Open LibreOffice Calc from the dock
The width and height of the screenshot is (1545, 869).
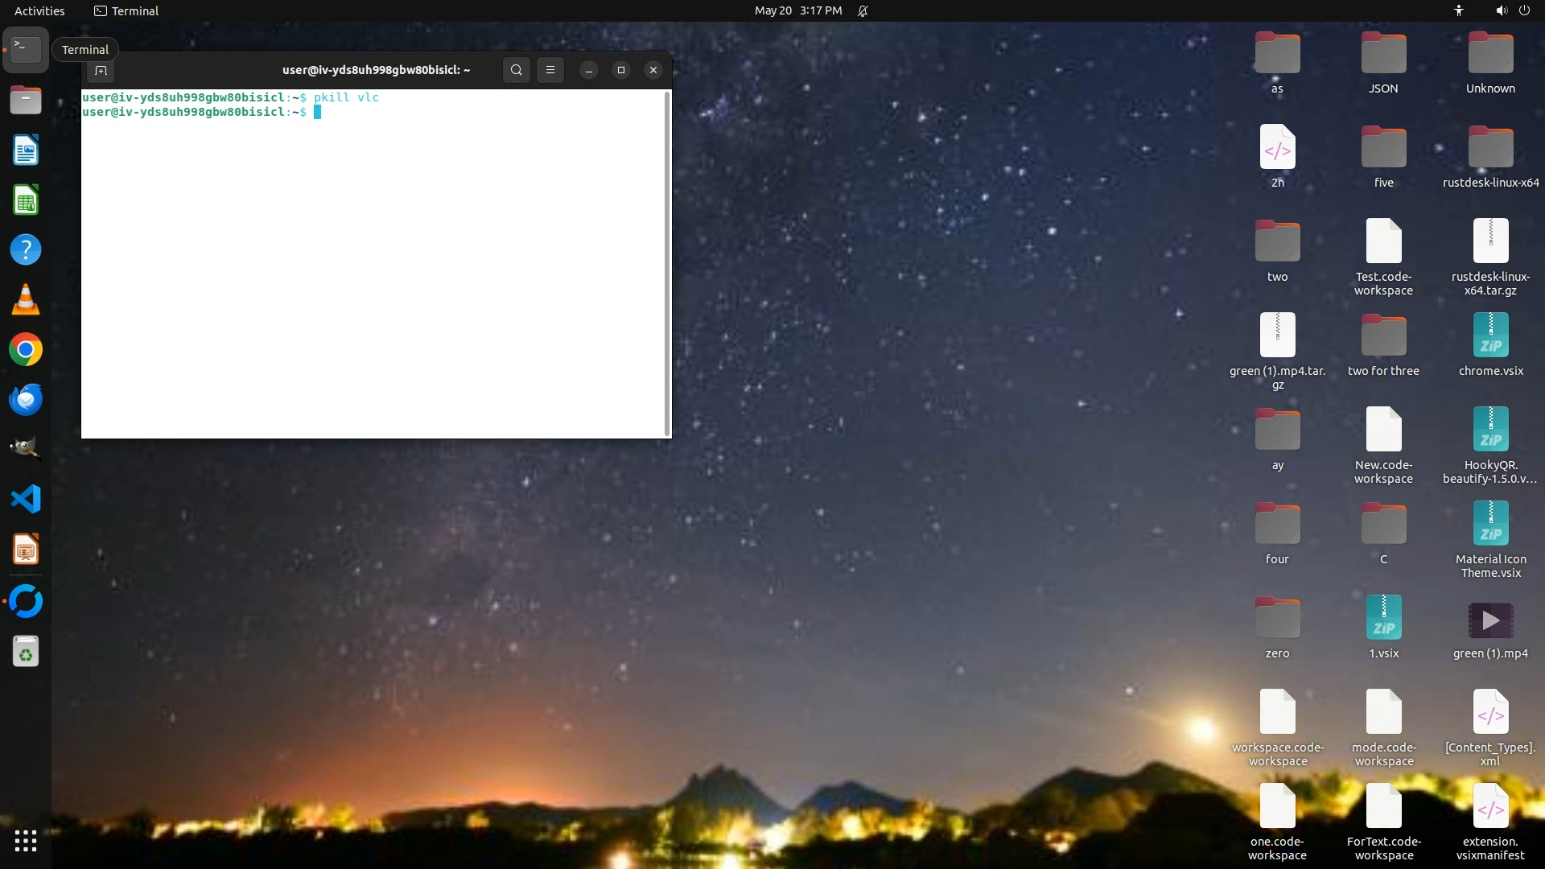(26, 200)
